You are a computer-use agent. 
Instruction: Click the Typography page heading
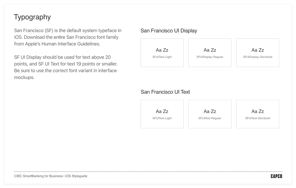pos(32,17)
